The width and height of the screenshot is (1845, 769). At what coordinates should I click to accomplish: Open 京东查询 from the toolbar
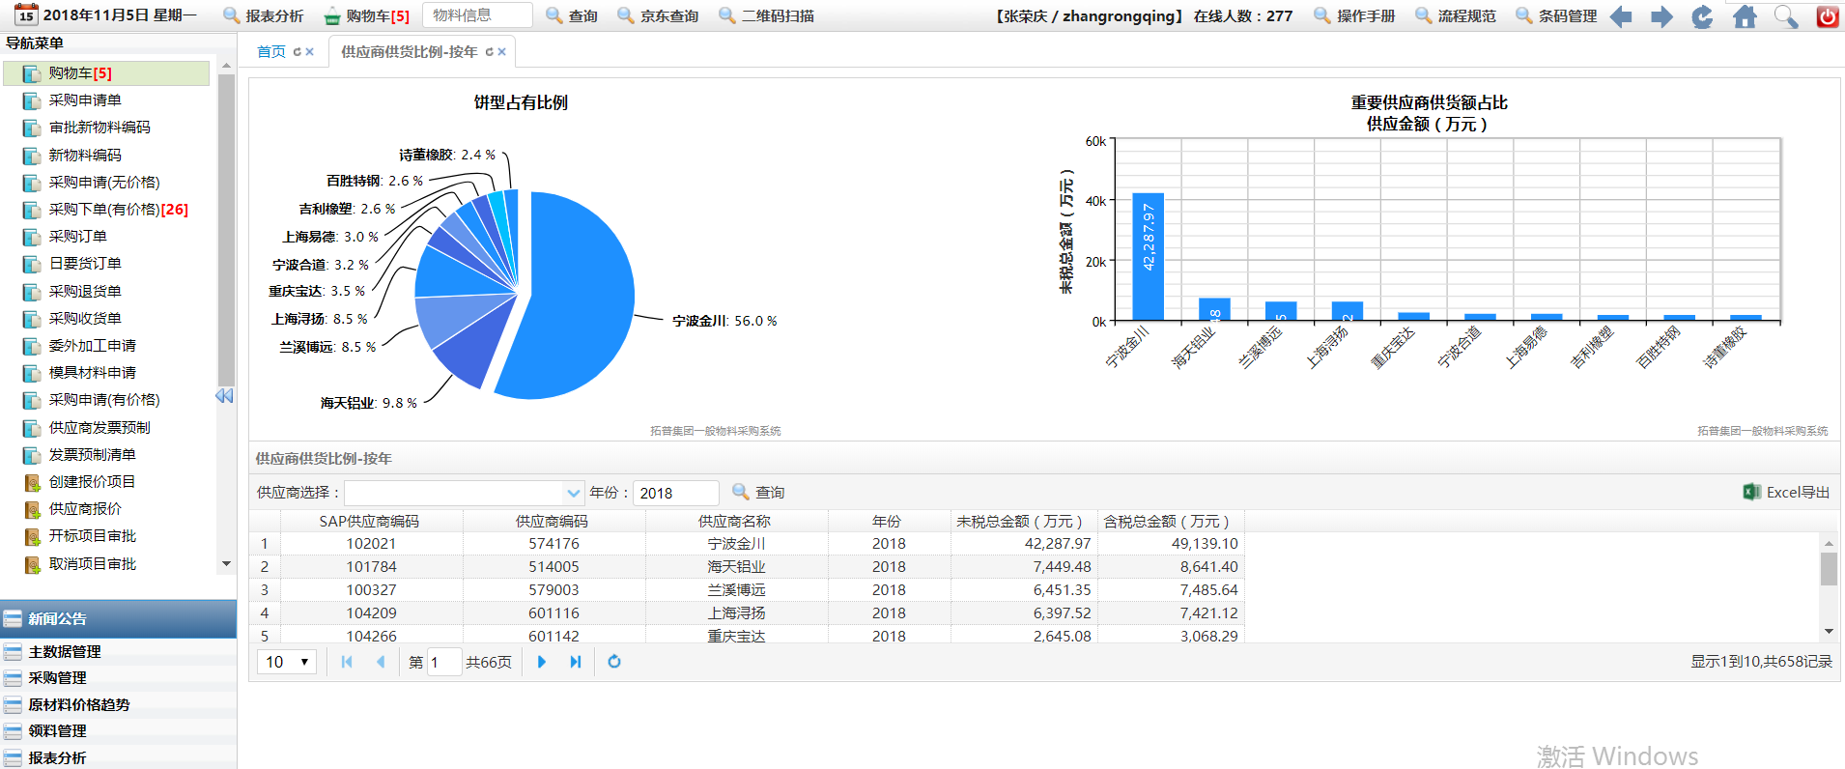658,16
